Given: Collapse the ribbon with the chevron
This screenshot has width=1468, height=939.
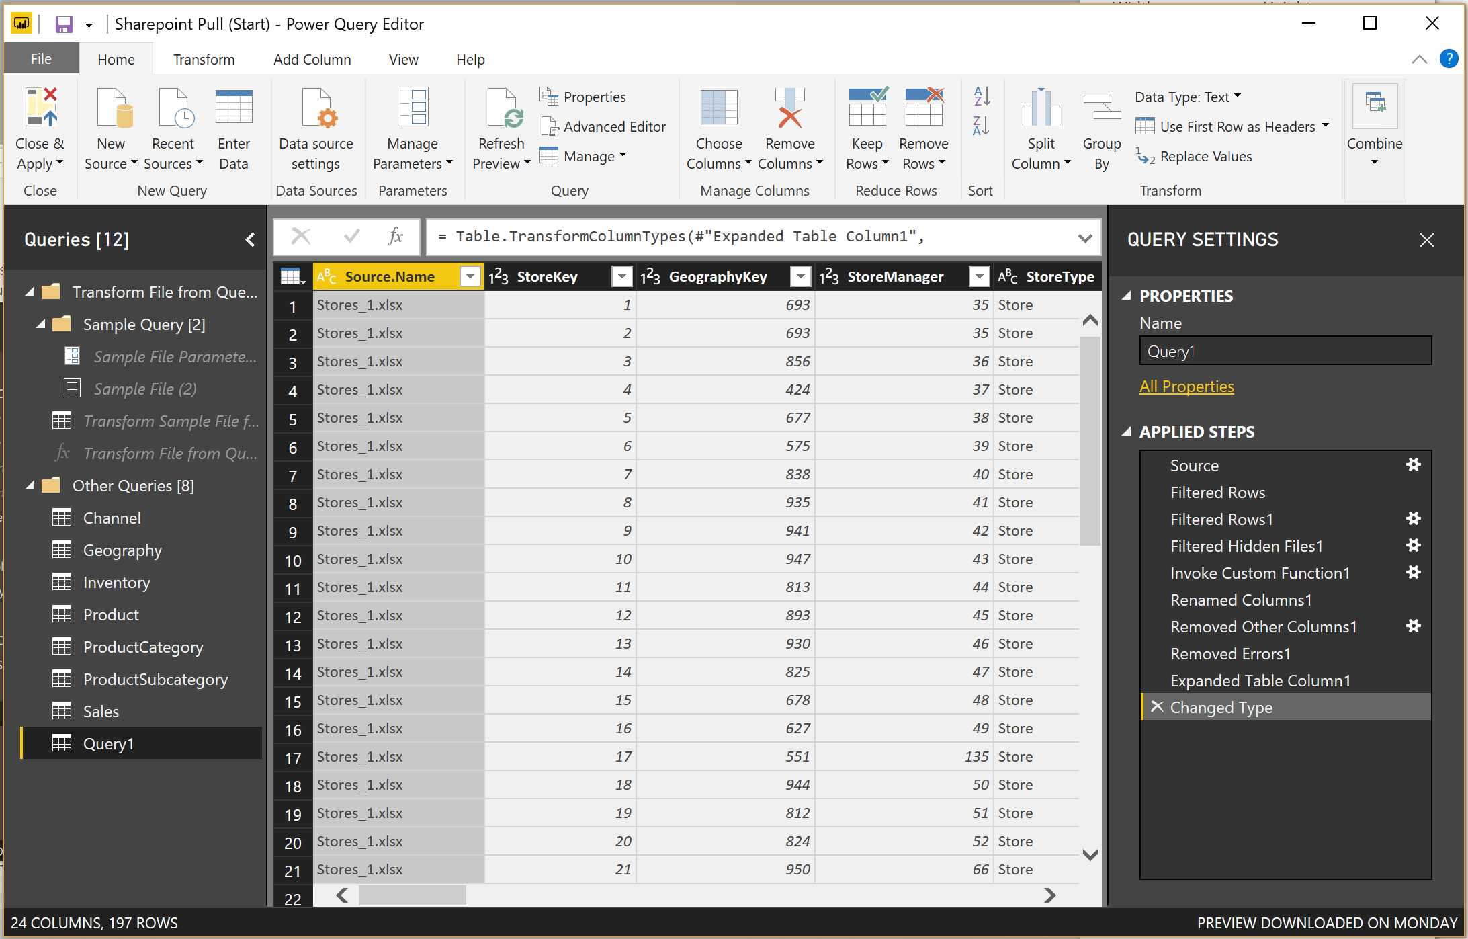Looking at the screenshot, I should tap(1419, 59).
